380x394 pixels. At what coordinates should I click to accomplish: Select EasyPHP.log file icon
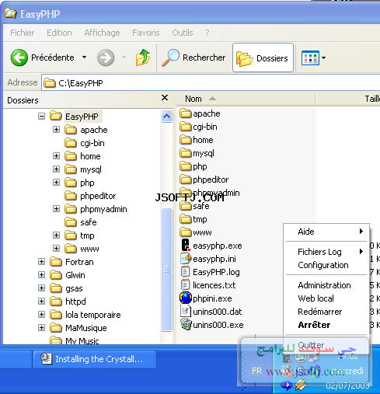pyautogui.click(x=185, y=272)
